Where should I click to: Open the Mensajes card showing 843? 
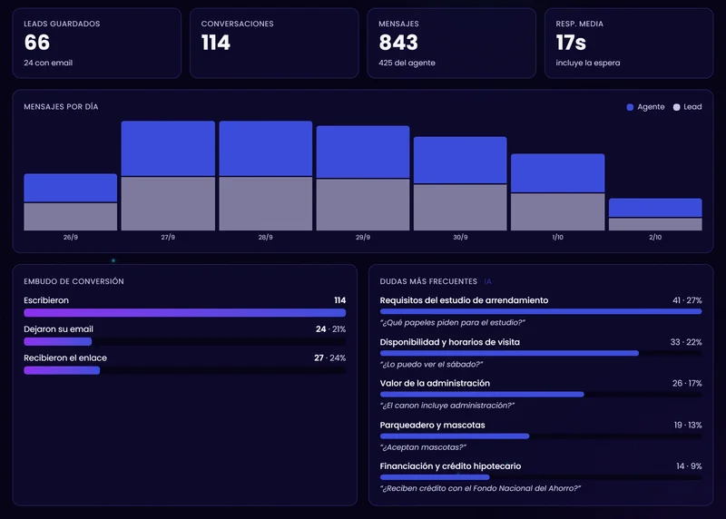[451, 43]
